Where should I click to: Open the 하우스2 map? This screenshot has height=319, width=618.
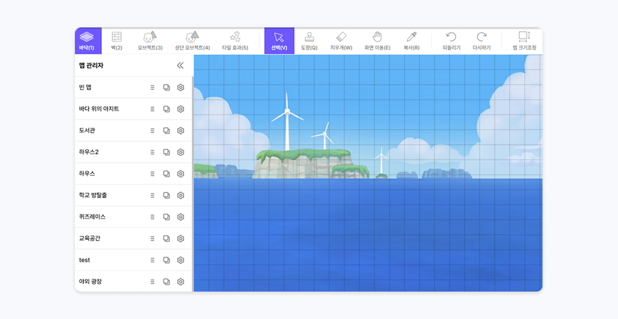[x=133, y=152]
